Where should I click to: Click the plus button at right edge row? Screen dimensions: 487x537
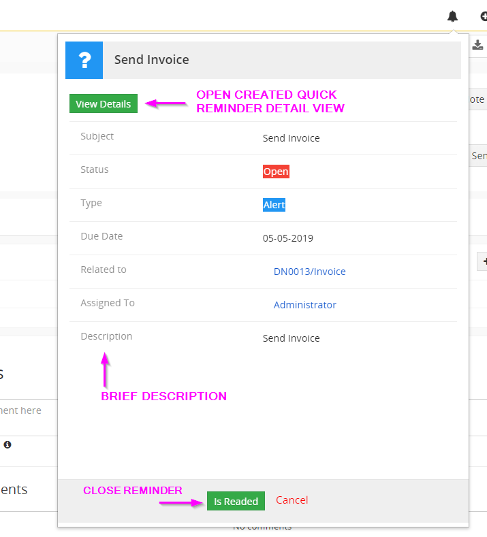(483, 261)
